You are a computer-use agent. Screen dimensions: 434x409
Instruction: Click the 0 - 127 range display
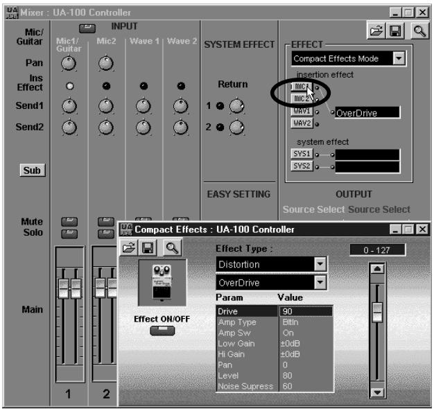(x=377, y=250)
